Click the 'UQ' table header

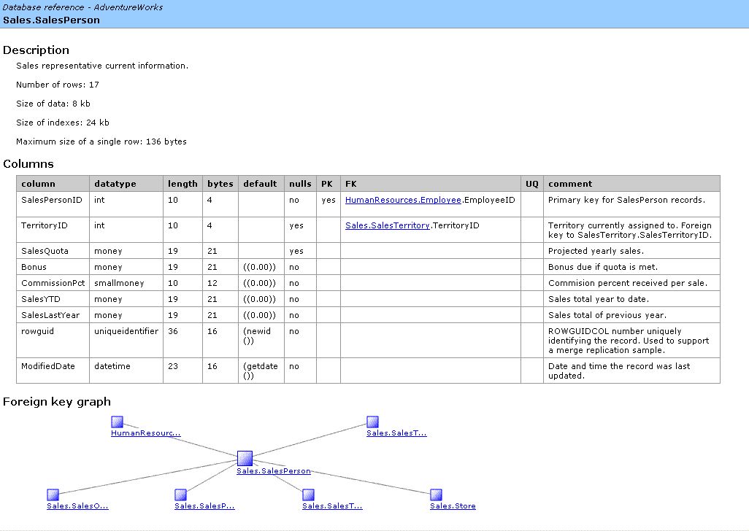coord(531,184)
